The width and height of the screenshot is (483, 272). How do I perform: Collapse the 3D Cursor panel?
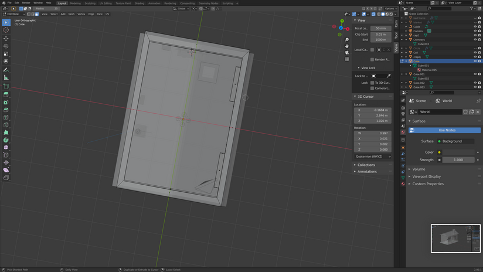click(365, 96)
